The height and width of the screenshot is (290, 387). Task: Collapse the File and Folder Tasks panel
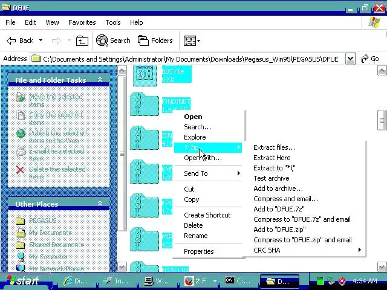(100, 80)
